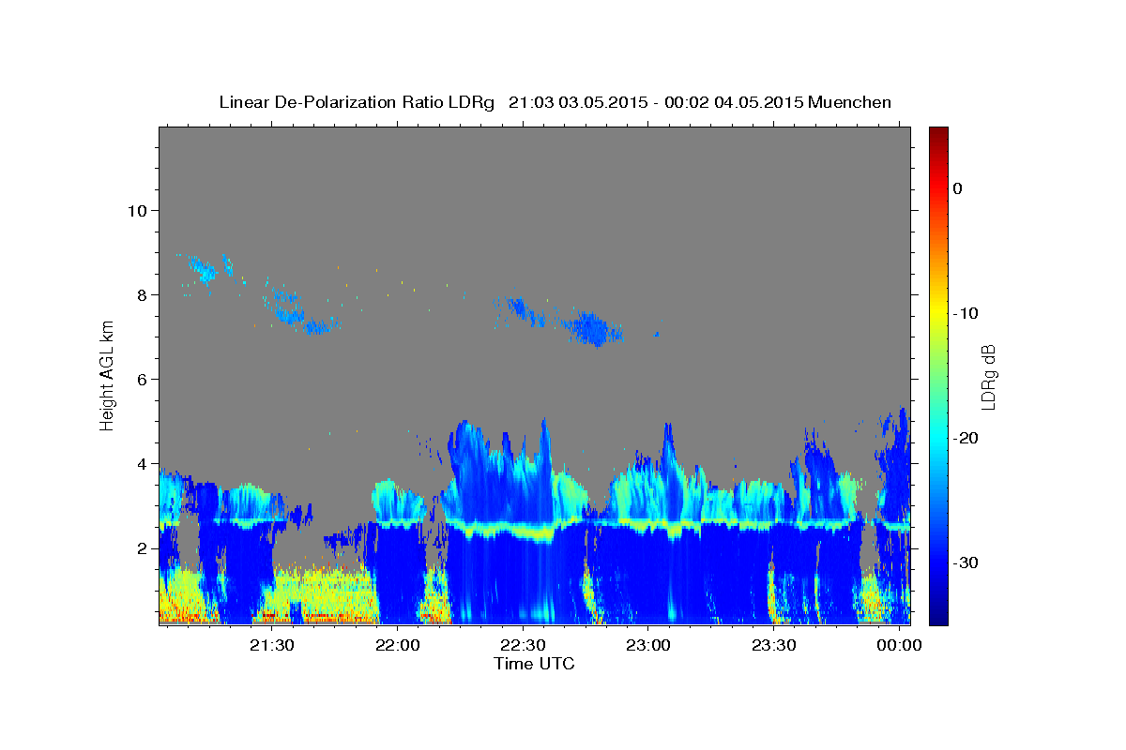1126x750 pixels.
Task: Pick the dark red top of colorbar
Action: click(938, 133)
